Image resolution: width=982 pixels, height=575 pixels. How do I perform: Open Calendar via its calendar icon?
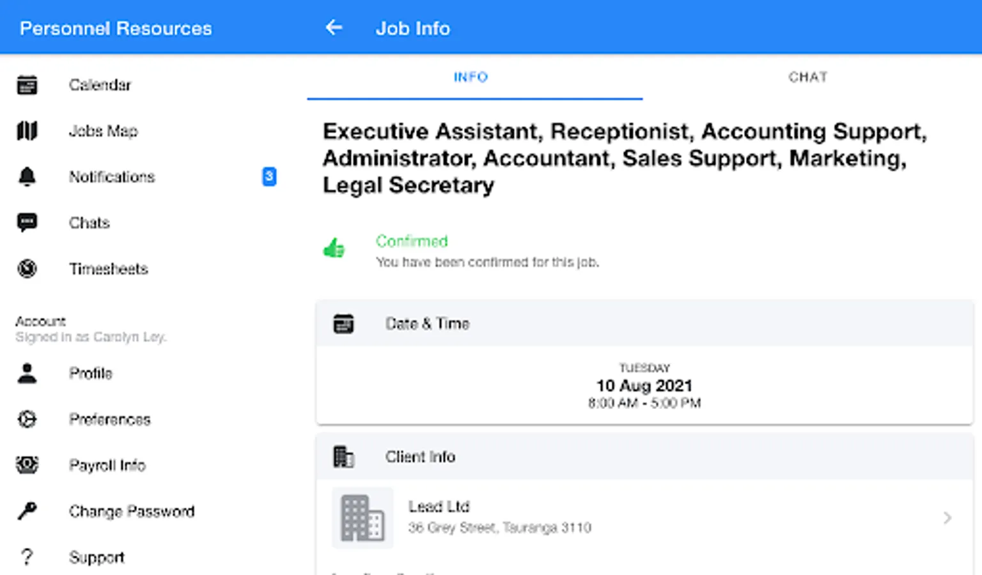[x=27, y=85]
